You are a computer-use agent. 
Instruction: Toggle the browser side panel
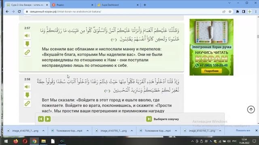(244, 12)
